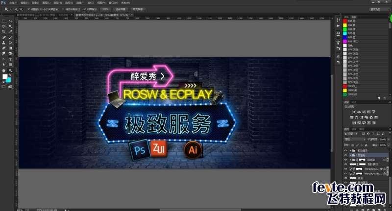Hide the topmost layer group
The image size is (392, 211).
[345, 151]
